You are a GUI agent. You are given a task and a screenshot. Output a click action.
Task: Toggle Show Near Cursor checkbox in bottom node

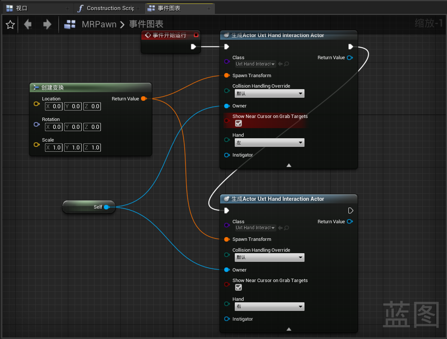[238, 287]
